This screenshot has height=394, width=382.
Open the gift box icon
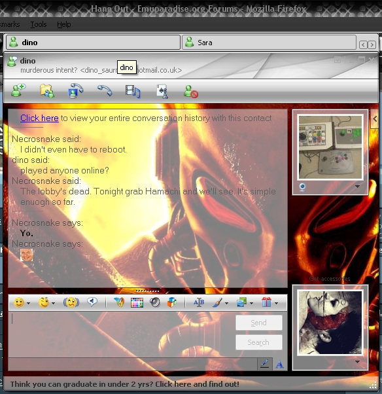266,302
